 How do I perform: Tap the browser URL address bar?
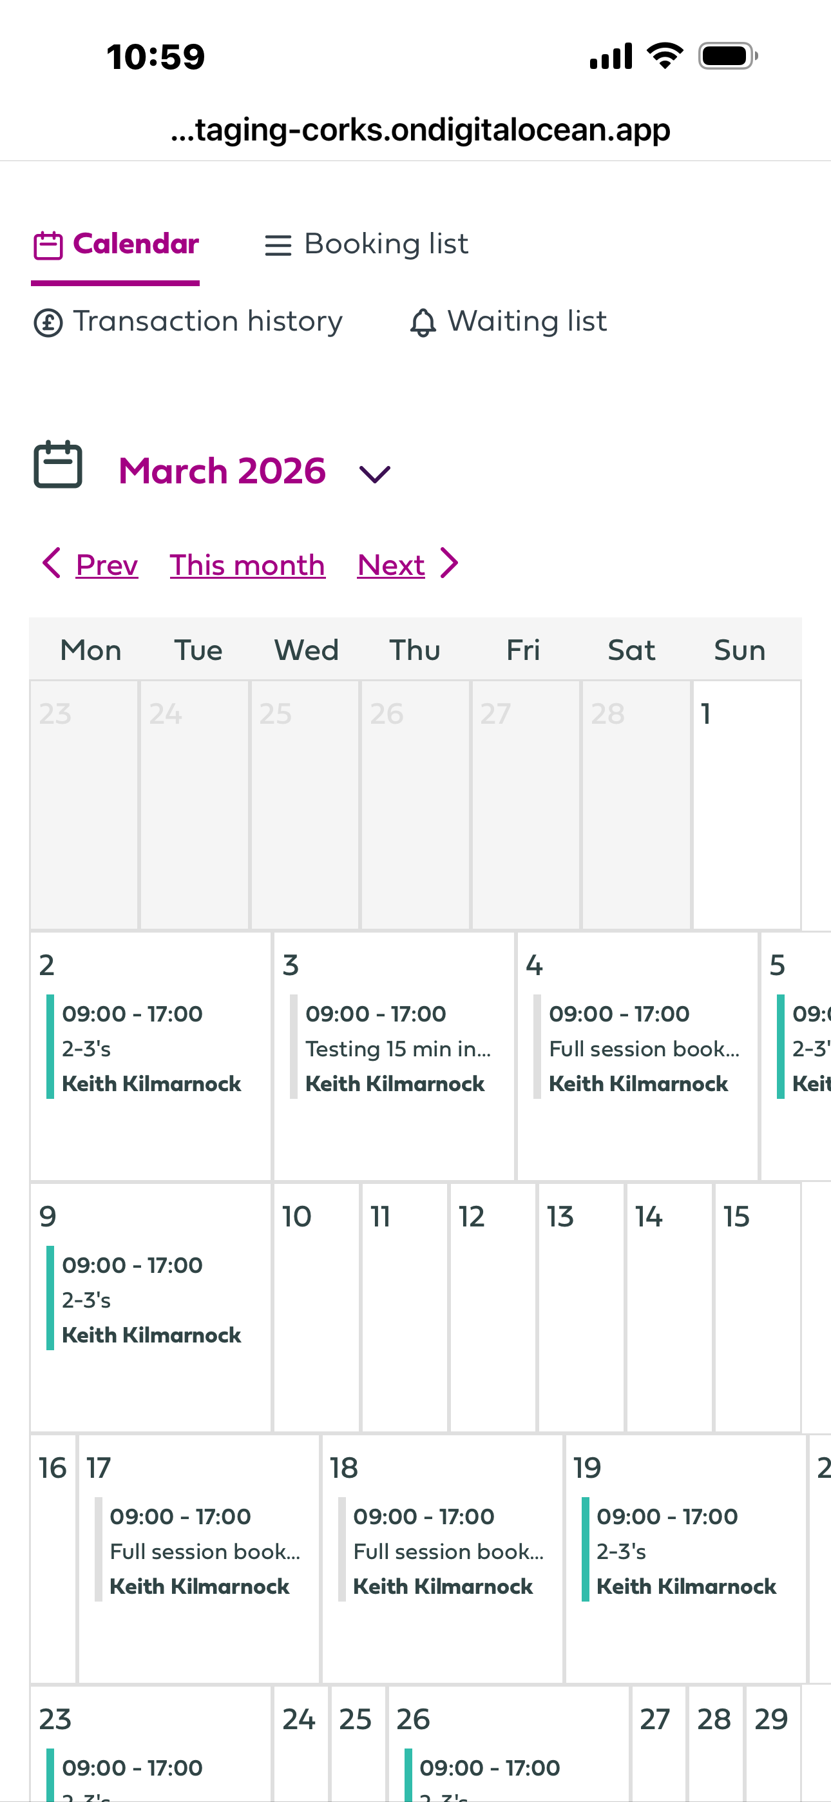pyautogui.click(x=420, y=130)
